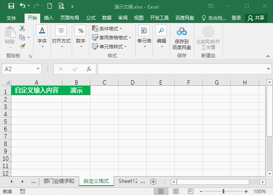Viewport: 273px width, 195px height.
Task: Open the undo history dropdown arrow
Action: [29, 6]
